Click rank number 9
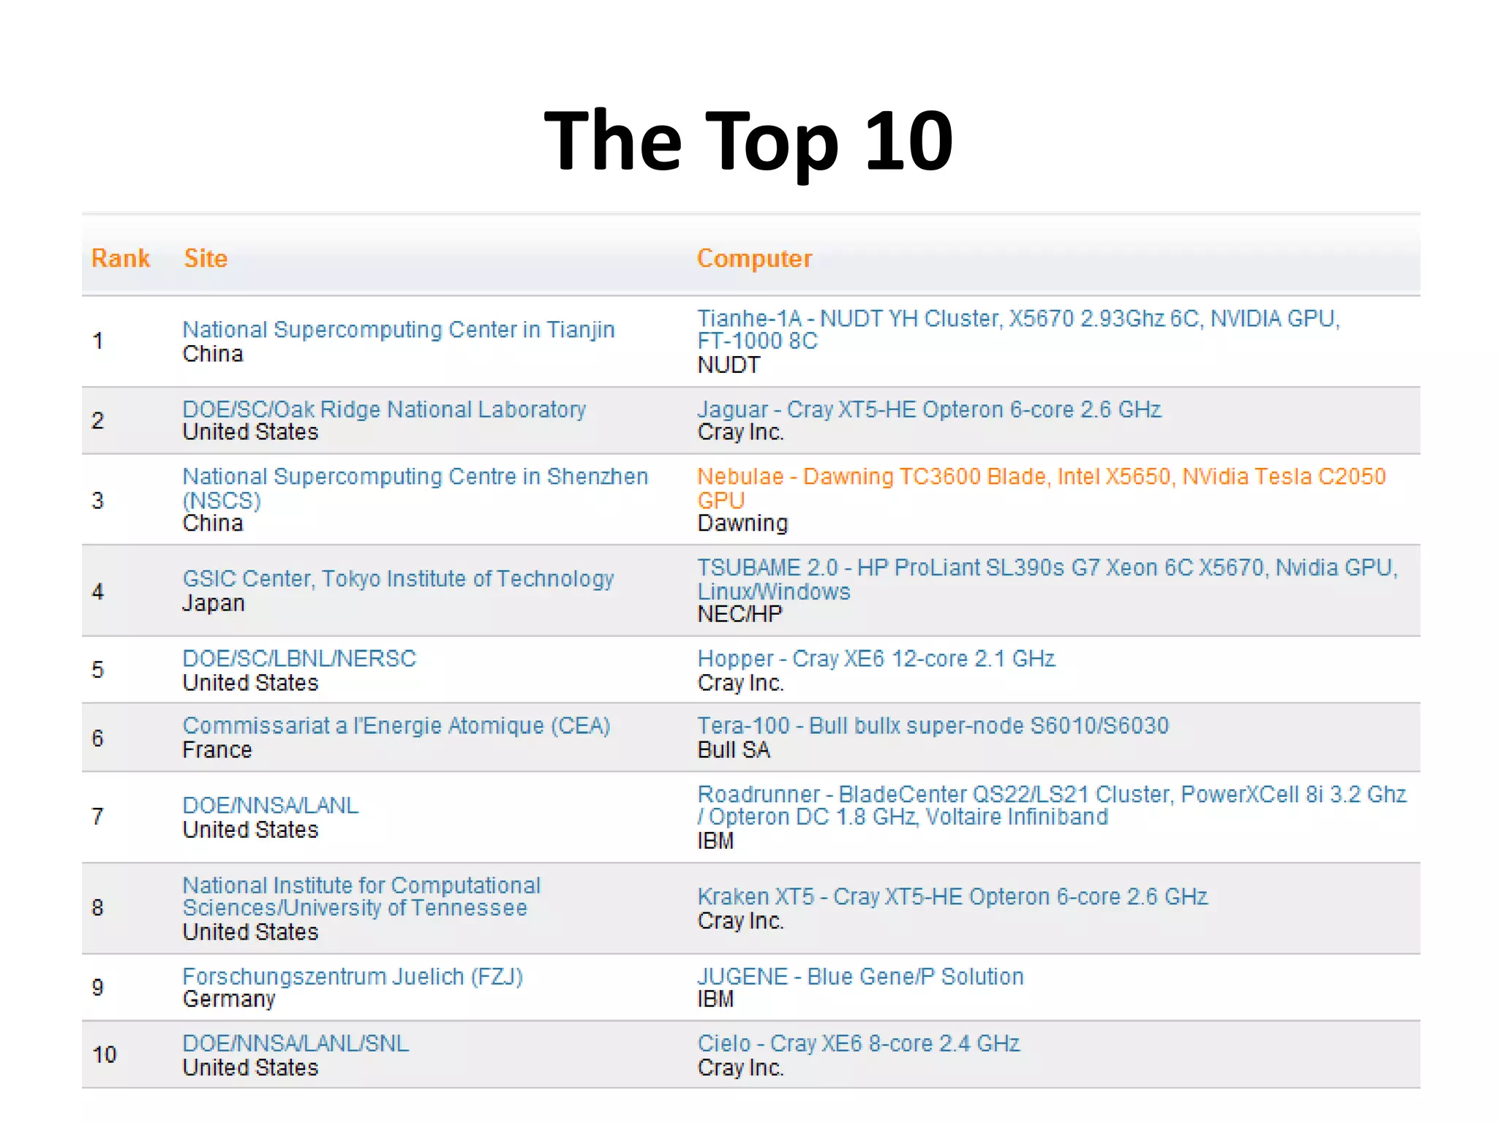This screenshot has height=1123, width=1498. point(98,988)
